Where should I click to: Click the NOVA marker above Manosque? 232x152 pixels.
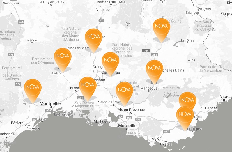[154, 68]
